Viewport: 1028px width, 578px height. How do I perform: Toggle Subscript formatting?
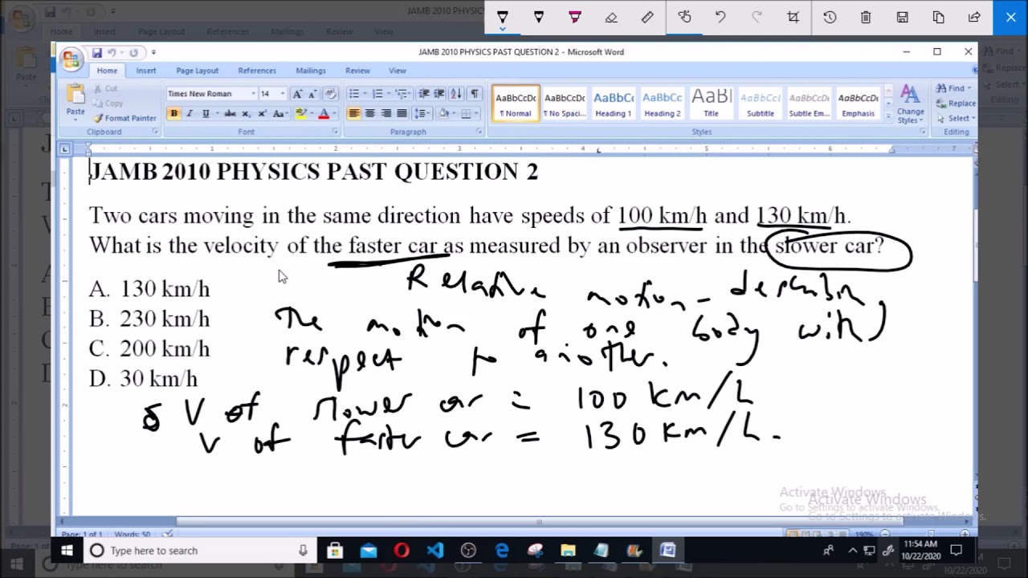(246, 113)
